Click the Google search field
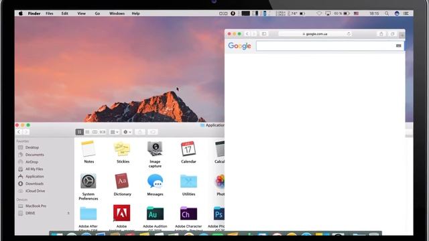 click(x=330, y=46)
